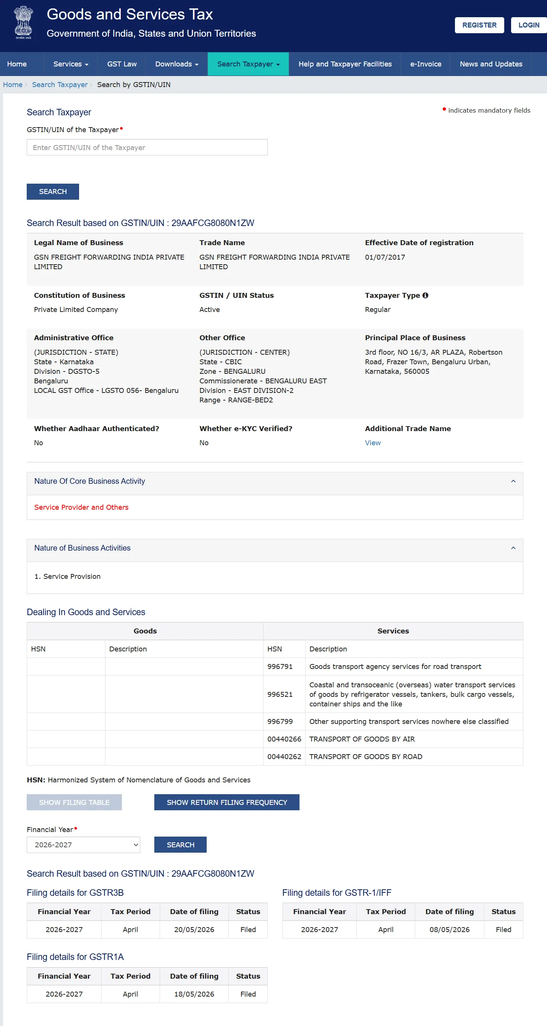Open the Services menu
Image resolution: width=547 pixels, height=1026 pixels.
coord(71,64)
